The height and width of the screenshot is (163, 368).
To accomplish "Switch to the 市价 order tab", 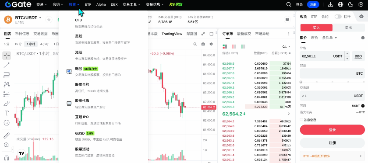I will click(315, 38).
